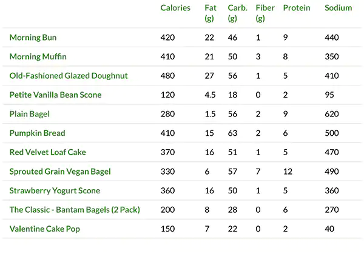
Task: Select the 620 sodium value for Plain Bagel
Action: tap(332, 114)
